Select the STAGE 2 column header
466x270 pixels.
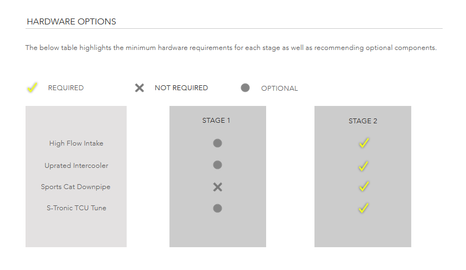pyautogui.click(x=363, y=121)
